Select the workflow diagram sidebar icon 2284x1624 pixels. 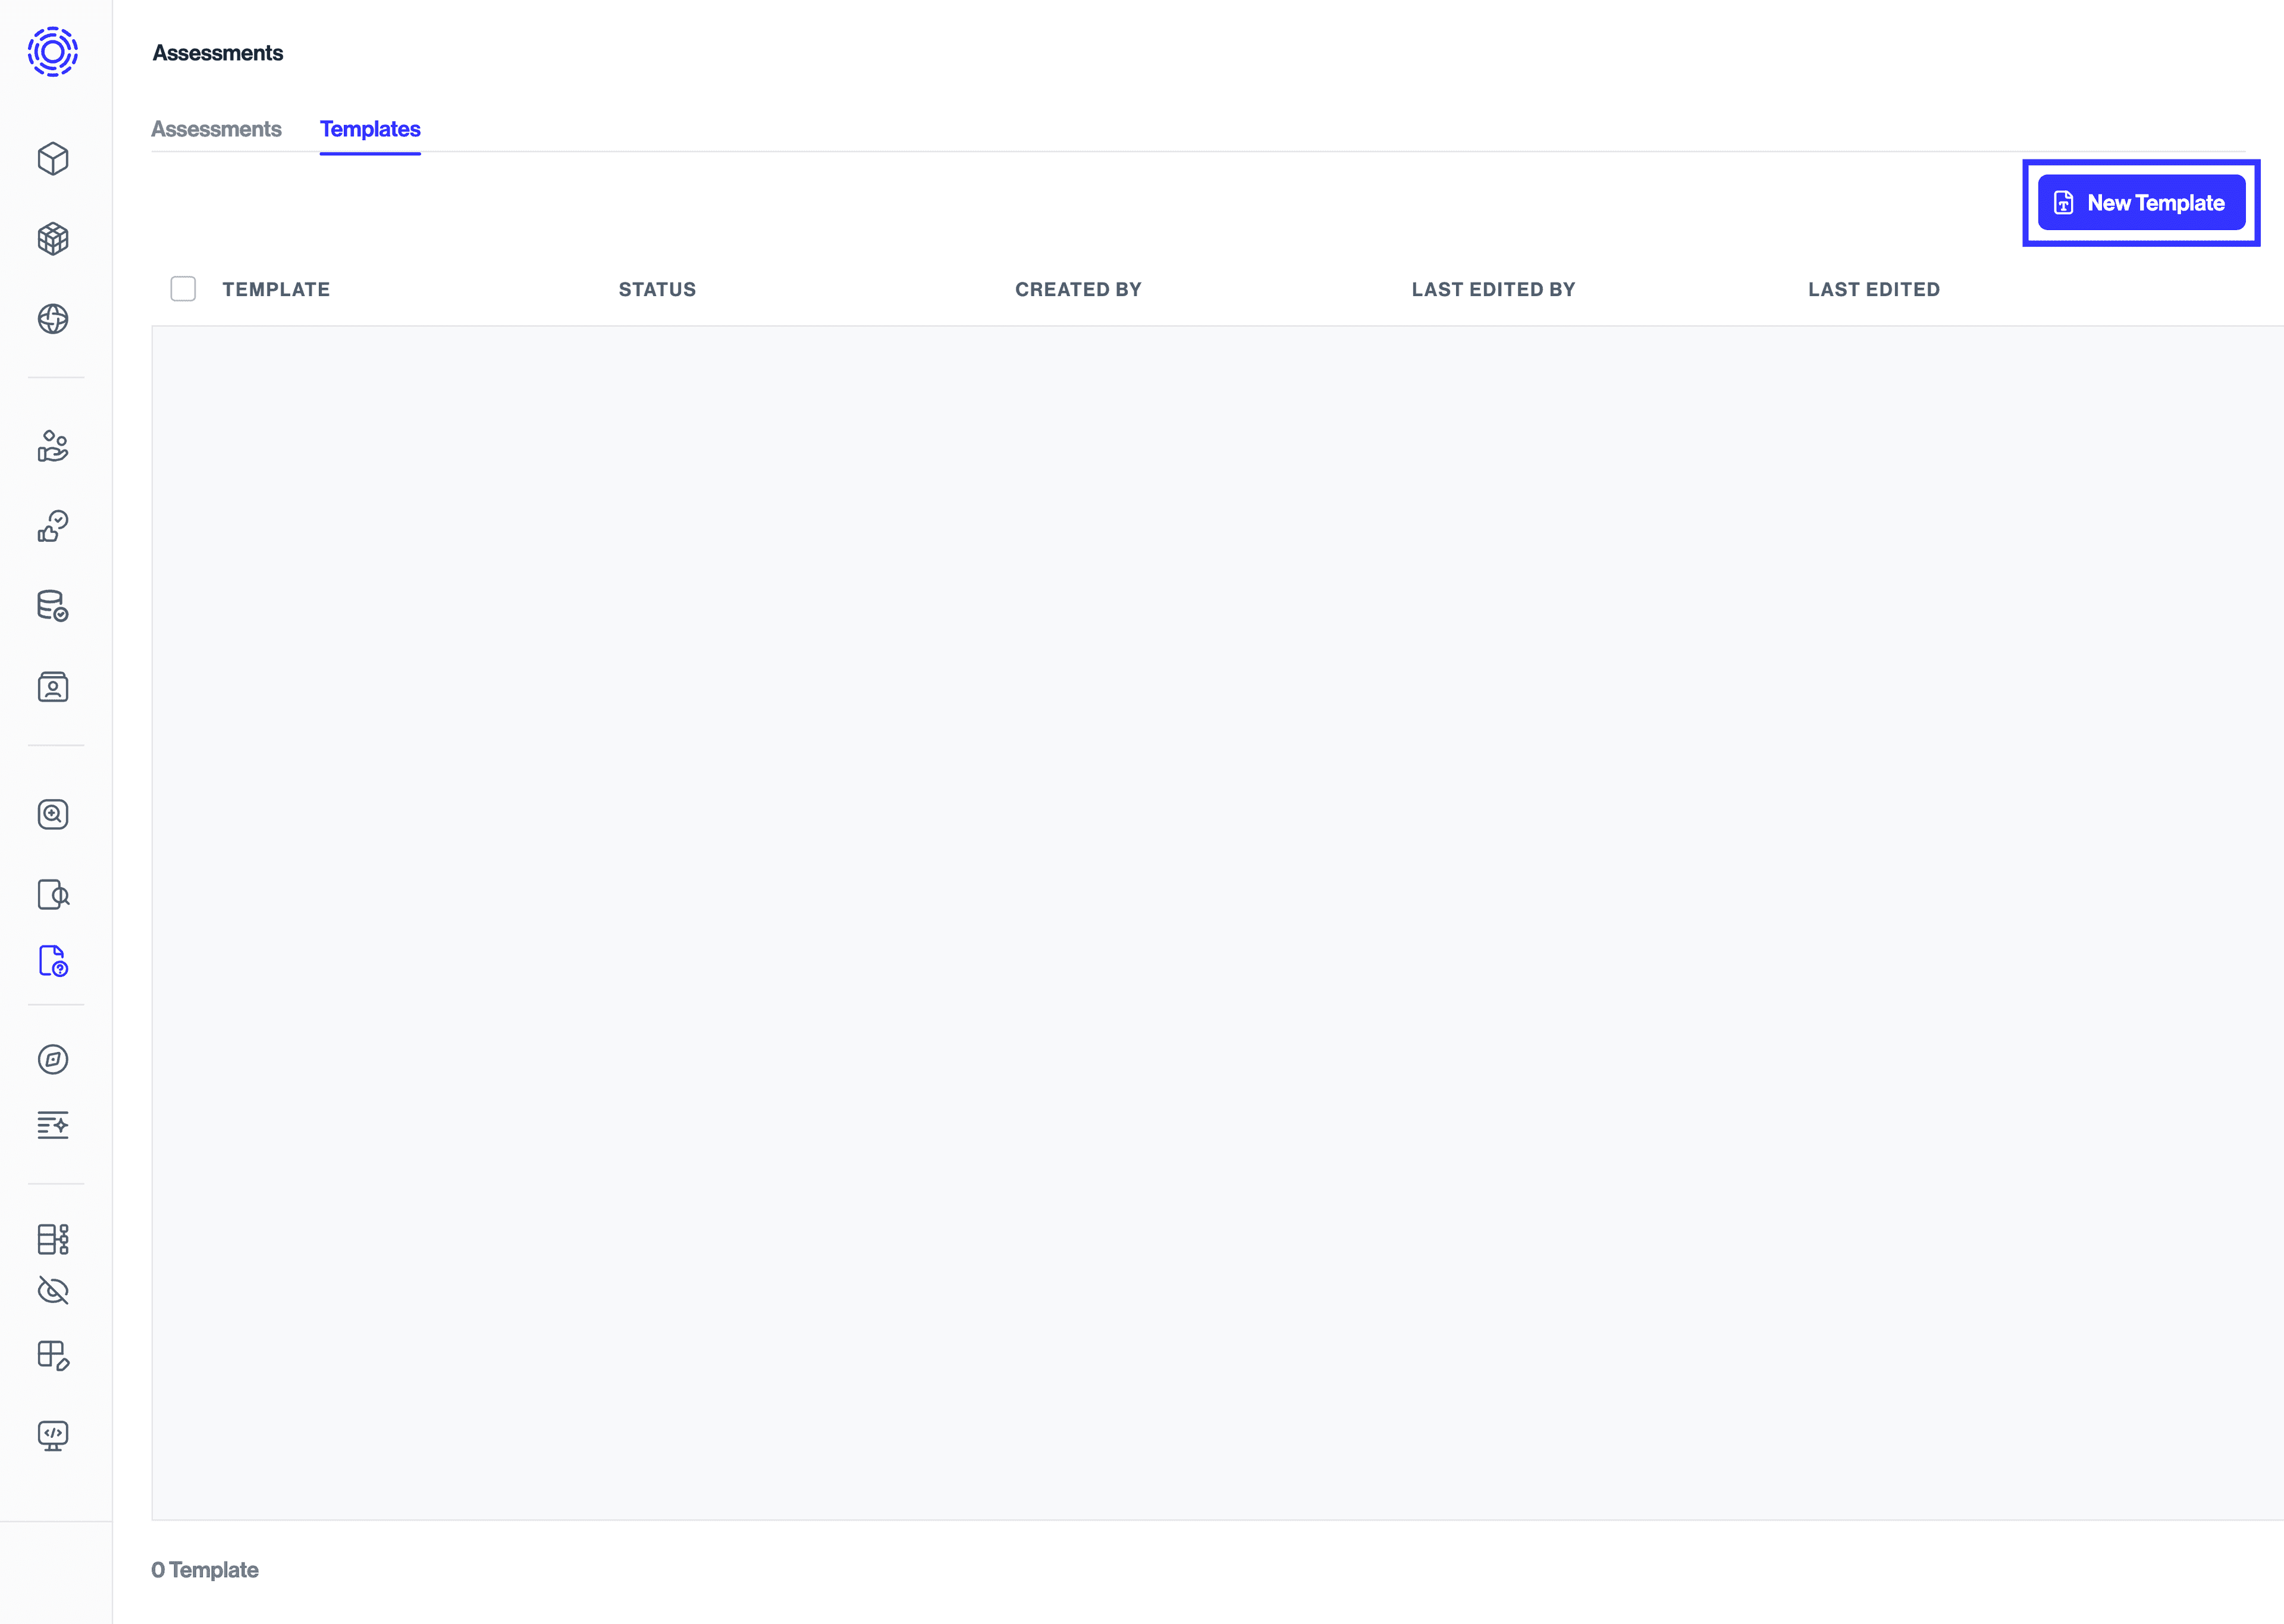coord(52,1240)
